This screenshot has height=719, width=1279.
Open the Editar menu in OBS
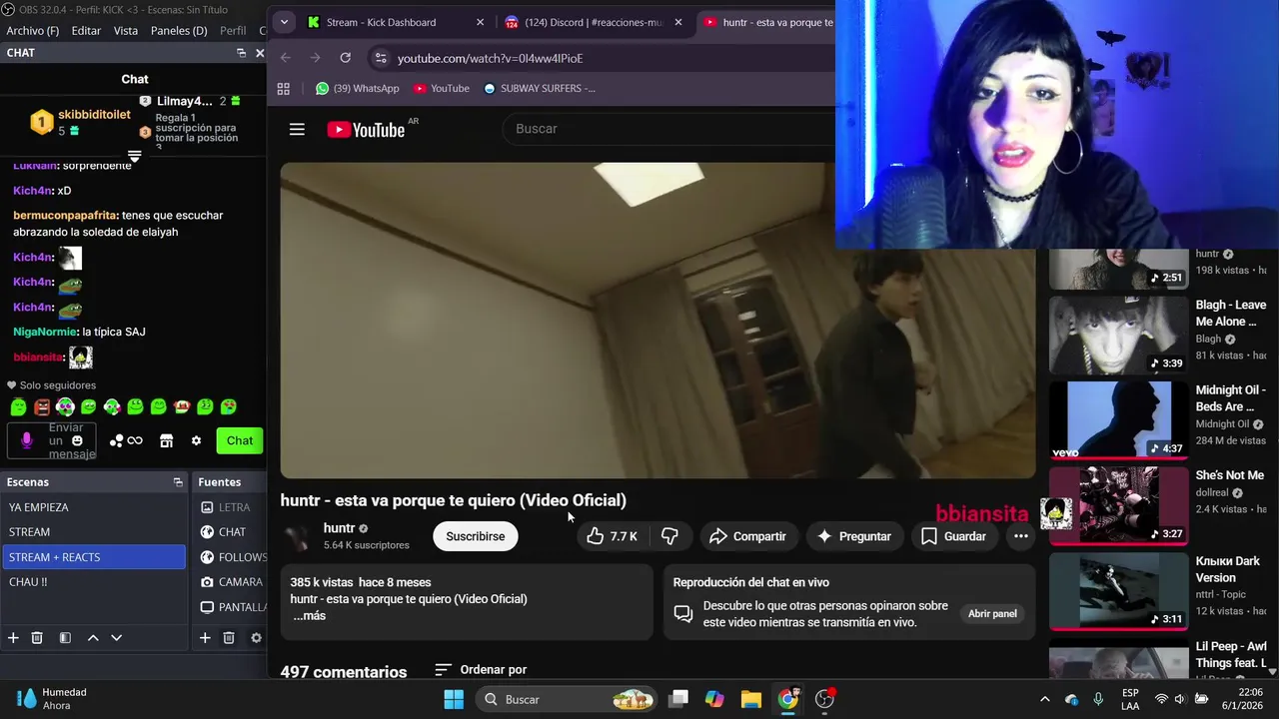(x=86, y=31)
